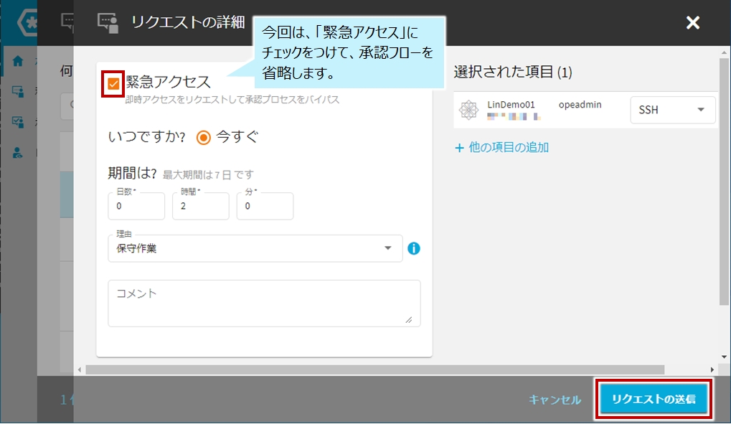The width and height of the screenshot is (731, 424).
Task: Click the scroll-right arrow on horizontal scrollbar
Action: point(712,369)
